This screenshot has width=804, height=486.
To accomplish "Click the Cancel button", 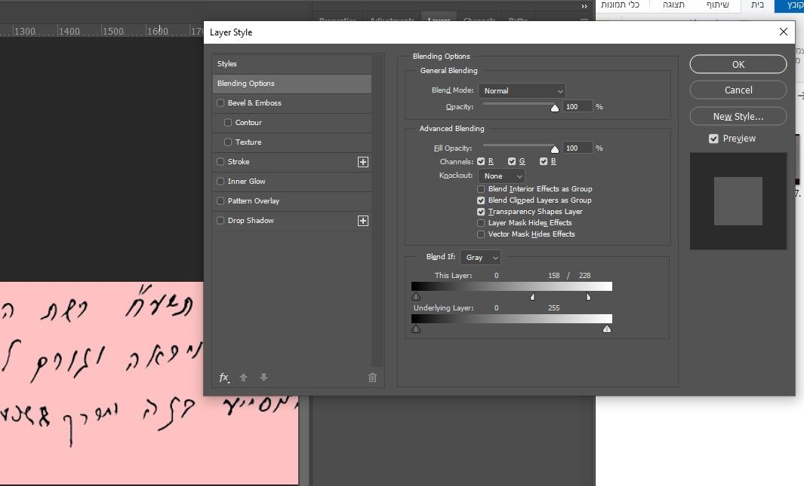I will point(738,90).
